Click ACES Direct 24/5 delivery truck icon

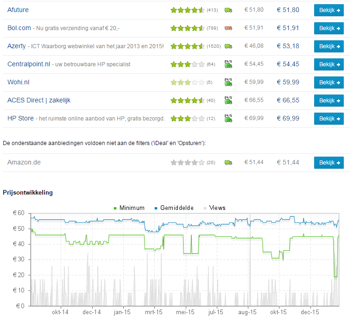tap(228, 100)
